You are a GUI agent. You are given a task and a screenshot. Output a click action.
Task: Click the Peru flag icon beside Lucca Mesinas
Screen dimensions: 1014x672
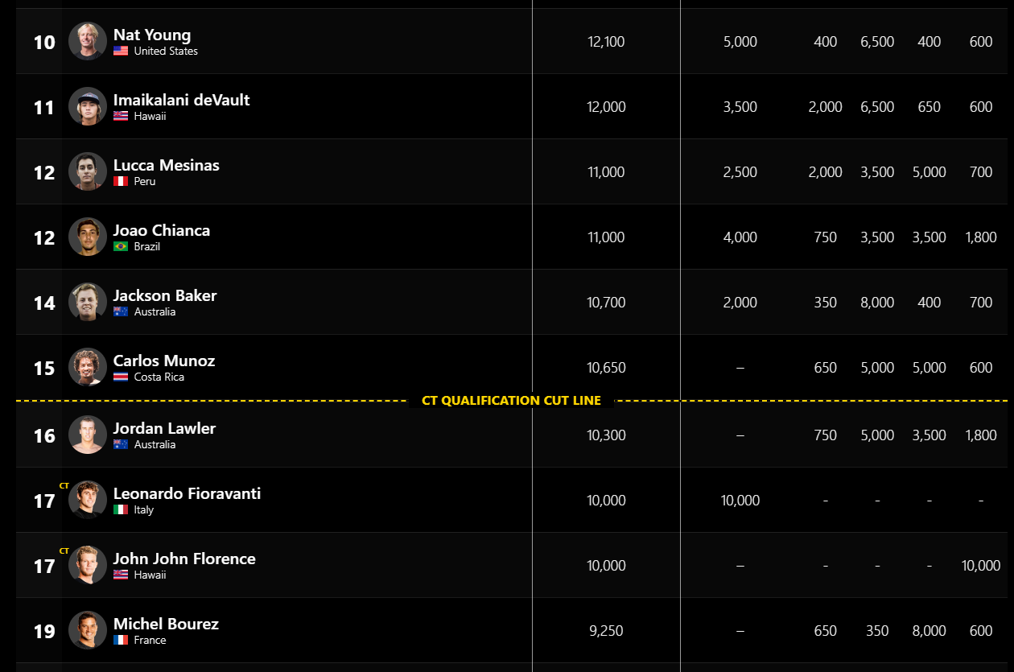pyautogui.click(x=121, y=181)
